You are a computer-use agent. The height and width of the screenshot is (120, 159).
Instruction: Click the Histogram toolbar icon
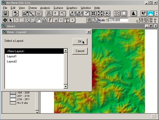pos(134,14)
